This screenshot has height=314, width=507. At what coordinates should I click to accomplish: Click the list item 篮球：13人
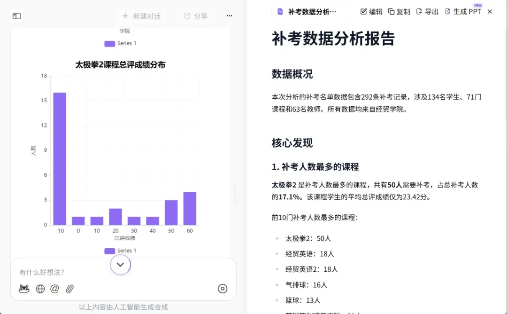coord(303,300)
